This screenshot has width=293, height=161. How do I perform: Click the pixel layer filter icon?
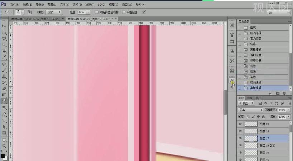click(x=260, y=103)
